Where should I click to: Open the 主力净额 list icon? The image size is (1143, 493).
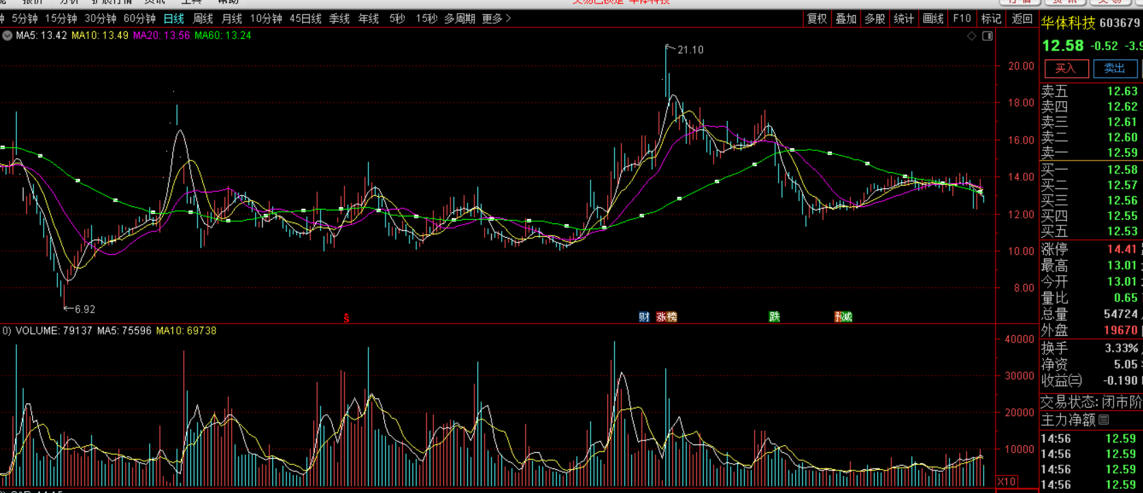pyautogui.click(x=1104, y=420)
